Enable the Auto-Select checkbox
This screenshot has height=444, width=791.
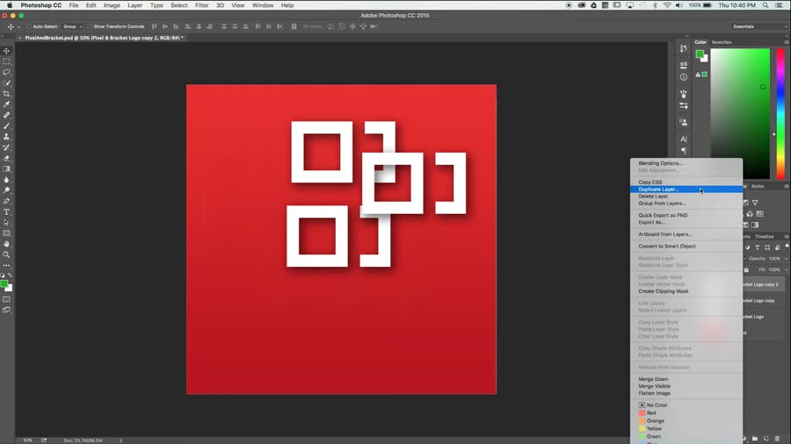click(29, 26)
